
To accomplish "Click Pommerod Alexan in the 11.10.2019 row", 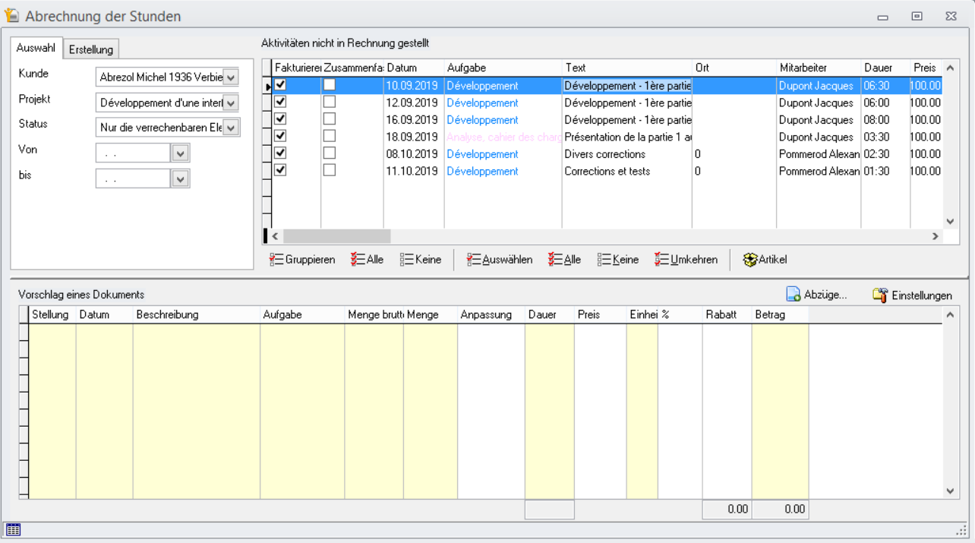I will [x=819, y=171].
